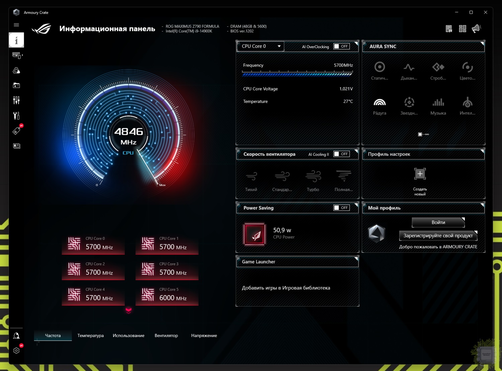Image resolution: width=502 pixels, height=371 pixels.
Task: Choose the Rainbow (Радуга) lighting effect
Action: click(380, 106)
